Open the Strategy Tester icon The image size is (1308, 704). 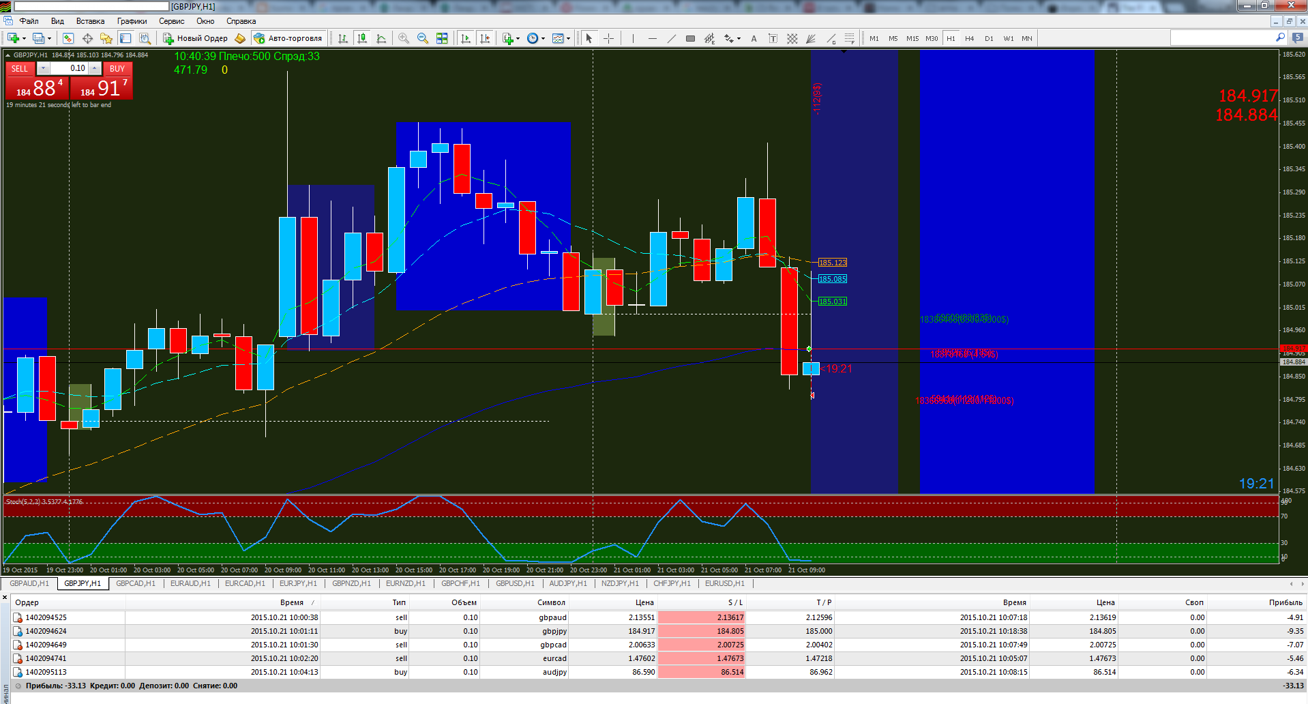(145, 38)
